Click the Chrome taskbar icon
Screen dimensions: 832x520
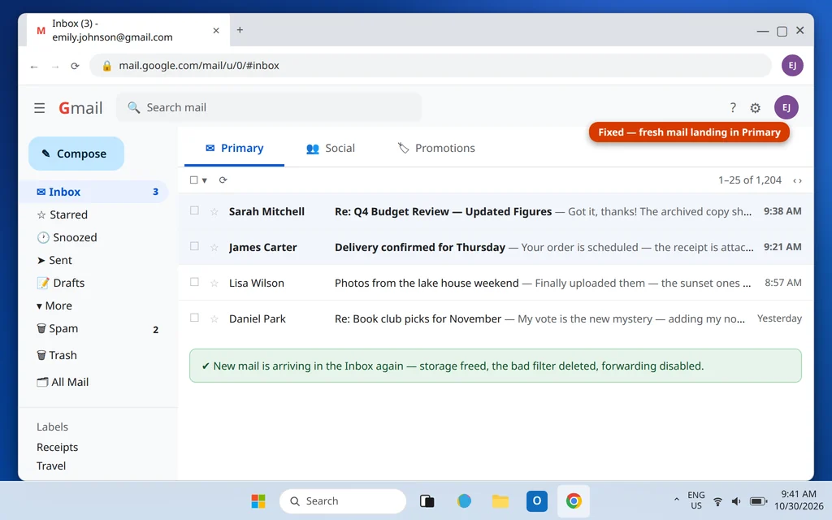point(574,500)
